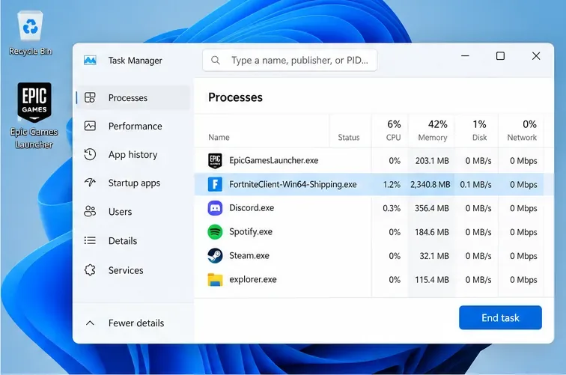Viewport: 566px width, 375px height.
Task: Select the Discord.exe process icon
Action: pos(215,208)
